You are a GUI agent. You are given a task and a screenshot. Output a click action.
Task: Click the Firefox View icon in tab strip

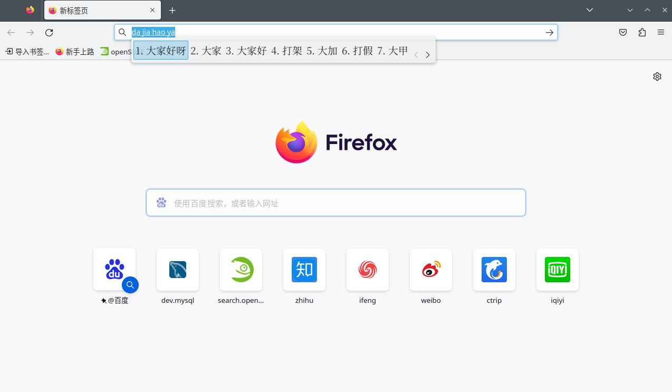pos(30,10)
